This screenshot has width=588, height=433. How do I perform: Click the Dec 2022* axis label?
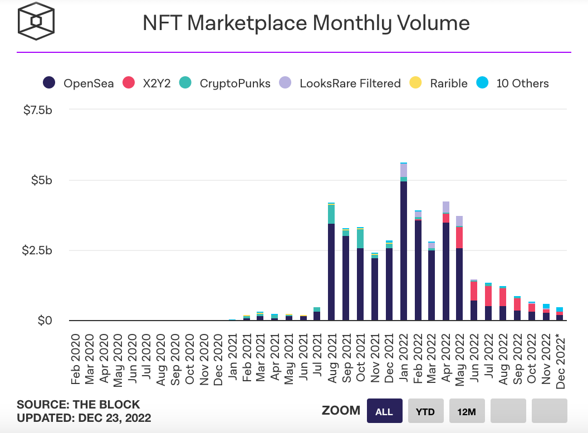561,361
